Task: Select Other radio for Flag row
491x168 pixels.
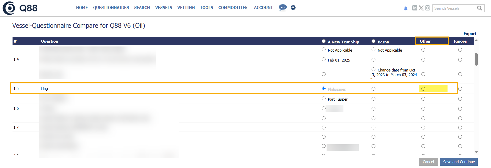Action: 423,89
